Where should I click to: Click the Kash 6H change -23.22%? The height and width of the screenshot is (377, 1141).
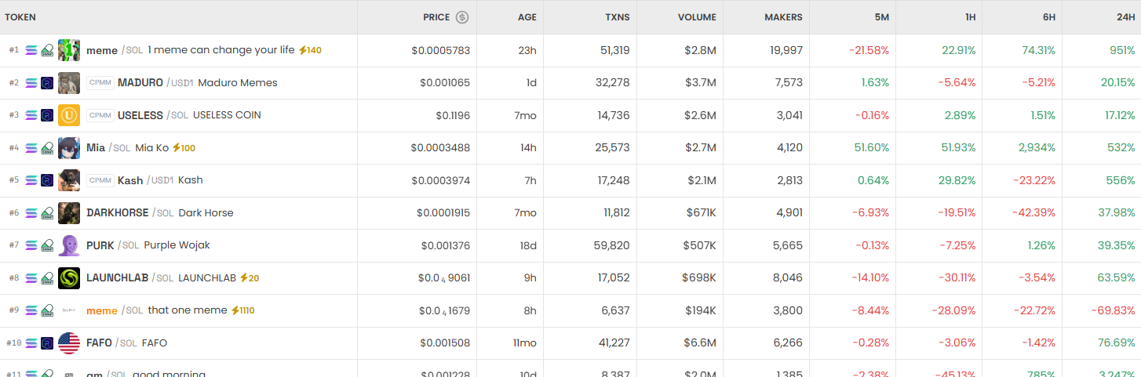(x=1034, y=180)
